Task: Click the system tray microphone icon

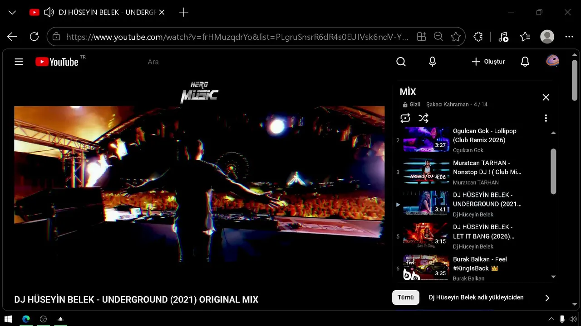Action: point(562,319)
